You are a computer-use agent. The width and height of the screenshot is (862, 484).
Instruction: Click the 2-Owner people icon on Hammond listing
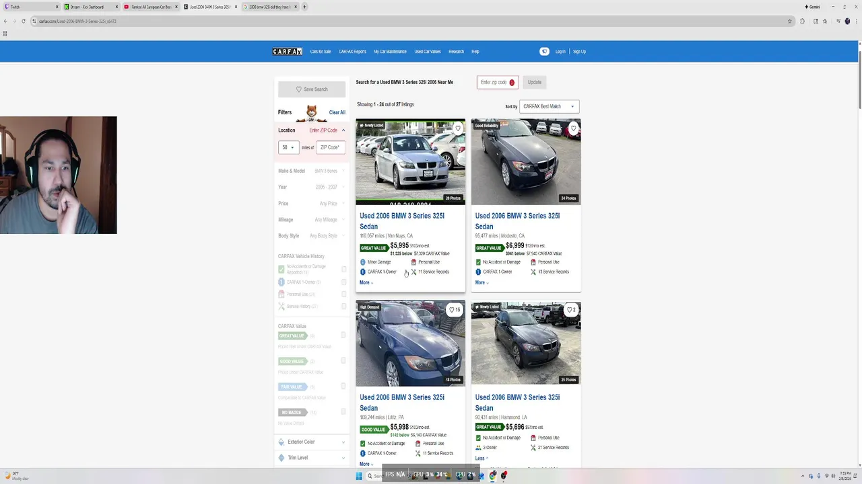(x=478, y=448)
